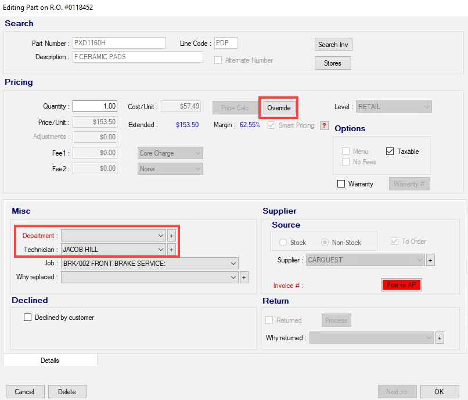Click the Override pricing button
Viewport: 468px width, 400px height.
(279, 108)
